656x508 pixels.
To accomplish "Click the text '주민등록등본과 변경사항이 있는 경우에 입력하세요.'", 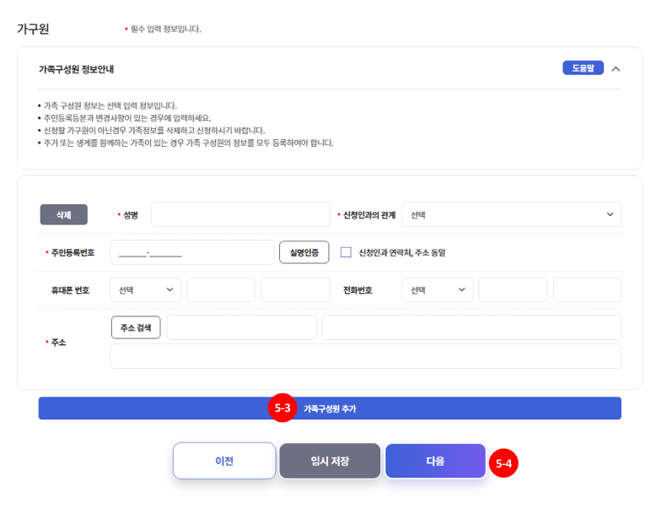I will 127,118.
